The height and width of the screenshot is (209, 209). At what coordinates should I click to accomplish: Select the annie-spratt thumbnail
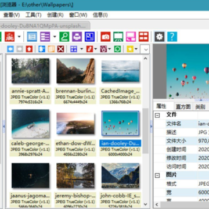[30, 71]
